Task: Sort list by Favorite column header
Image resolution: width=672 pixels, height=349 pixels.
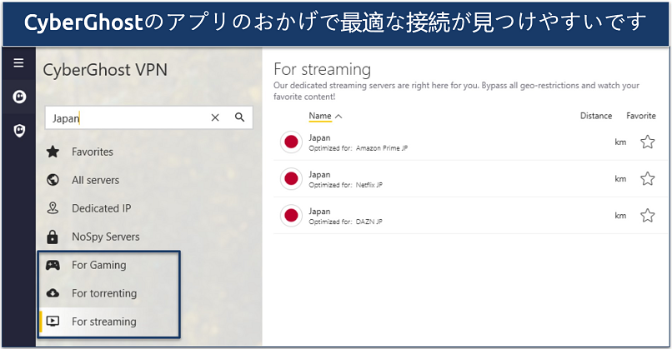Action: click(x=640, y=116)
